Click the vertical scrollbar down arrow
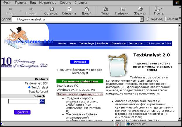The width and height of the screenshot is (182, 127). [179, 119]
